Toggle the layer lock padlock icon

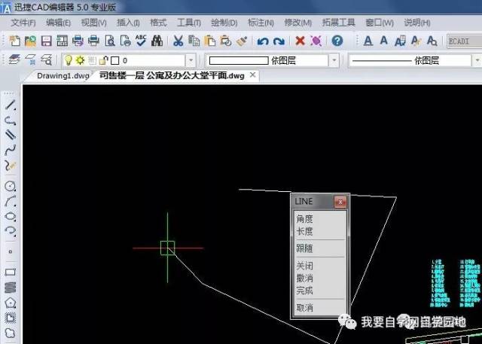click(x=104, y=60)
